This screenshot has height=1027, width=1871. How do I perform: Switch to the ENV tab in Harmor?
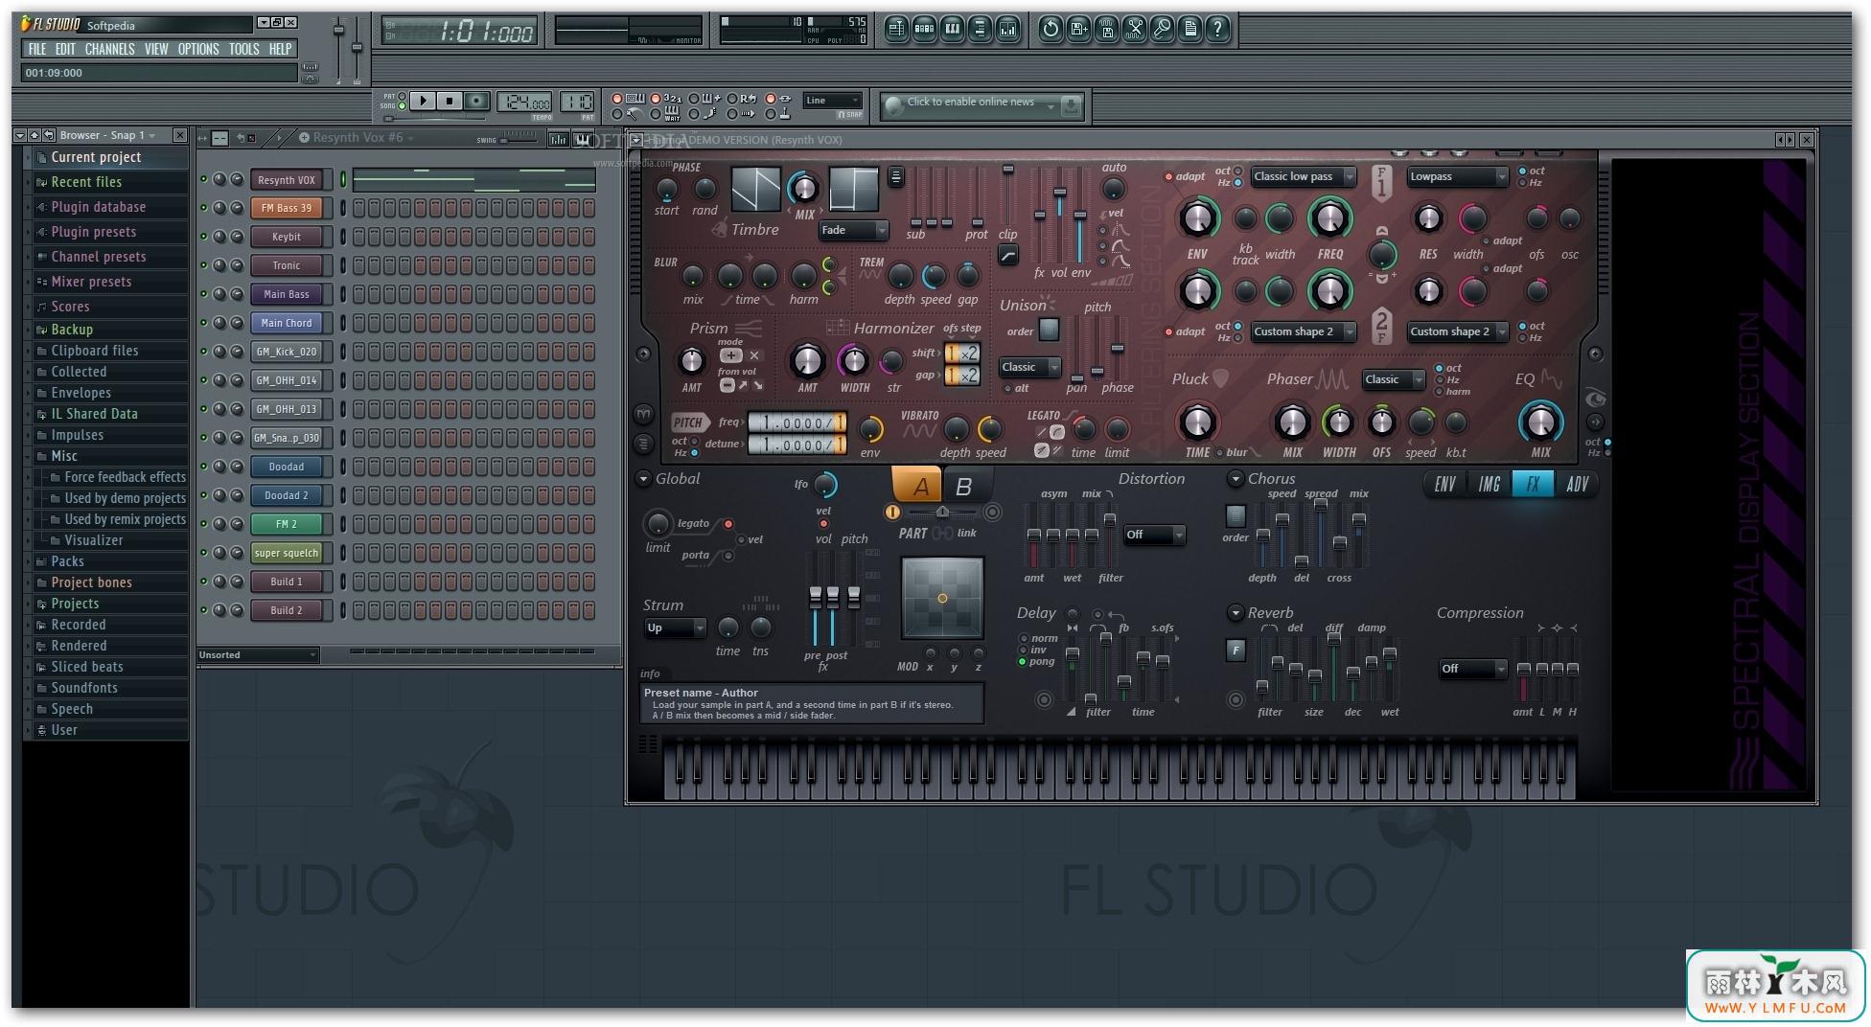tap(1445, 485)
